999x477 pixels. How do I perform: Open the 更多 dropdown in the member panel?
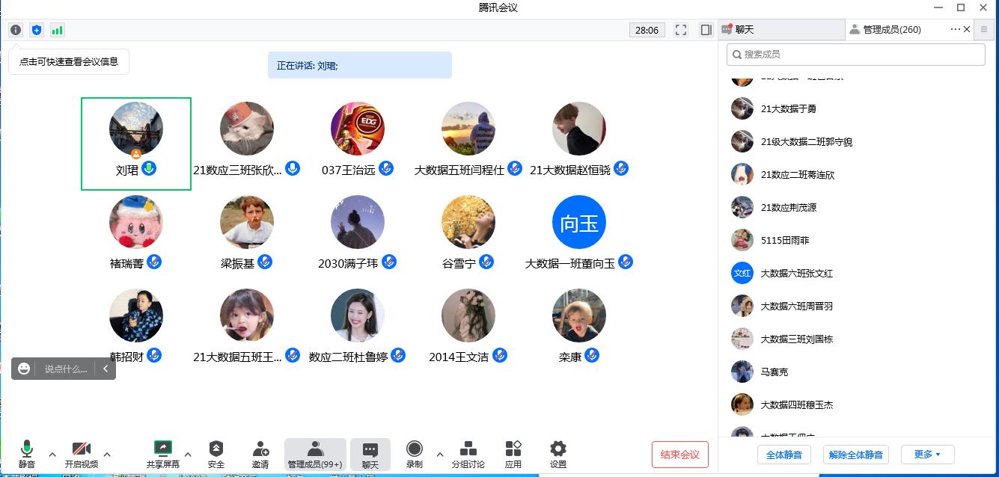926,455
